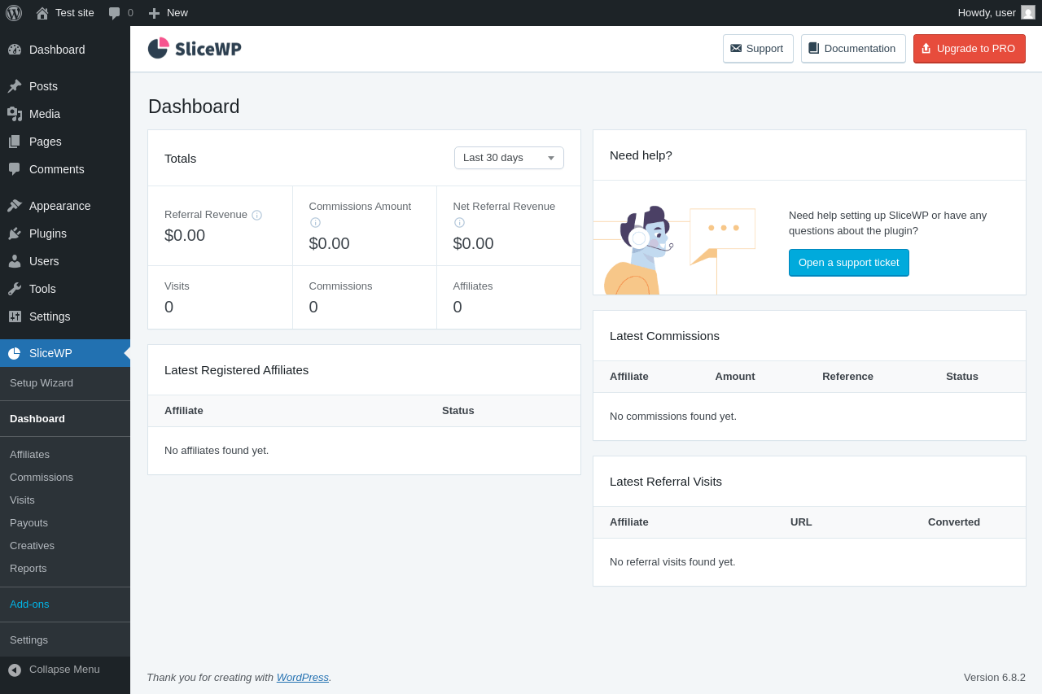This screenshot has width=1042, height=694.
Task: Select Payouts in SliceWP submenu
Action: [x=28, y=522]
